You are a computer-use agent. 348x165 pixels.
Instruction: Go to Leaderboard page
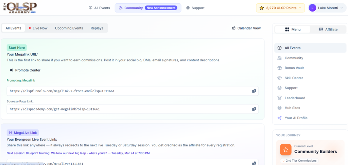(295, 98)
